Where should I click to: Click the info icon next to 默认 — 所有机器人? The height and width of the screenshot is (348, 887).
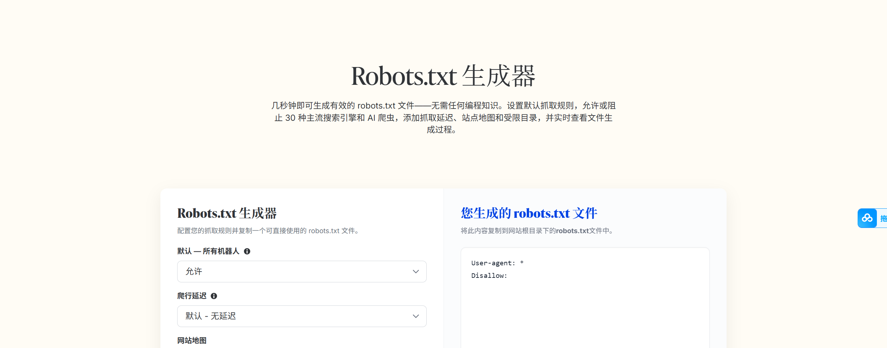click(x=247, y=251)
